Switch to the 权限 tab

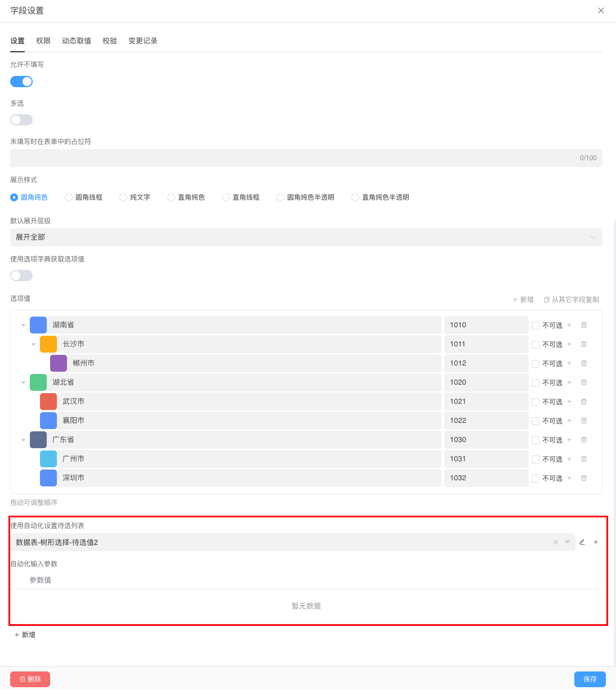click(43, 40)
